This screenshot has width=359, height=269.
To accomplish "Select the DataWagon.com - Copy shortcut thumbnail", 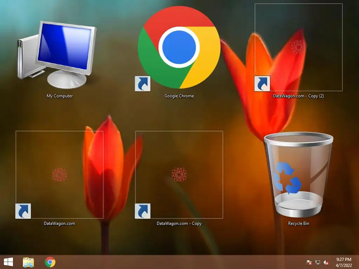I will [179, 175].
